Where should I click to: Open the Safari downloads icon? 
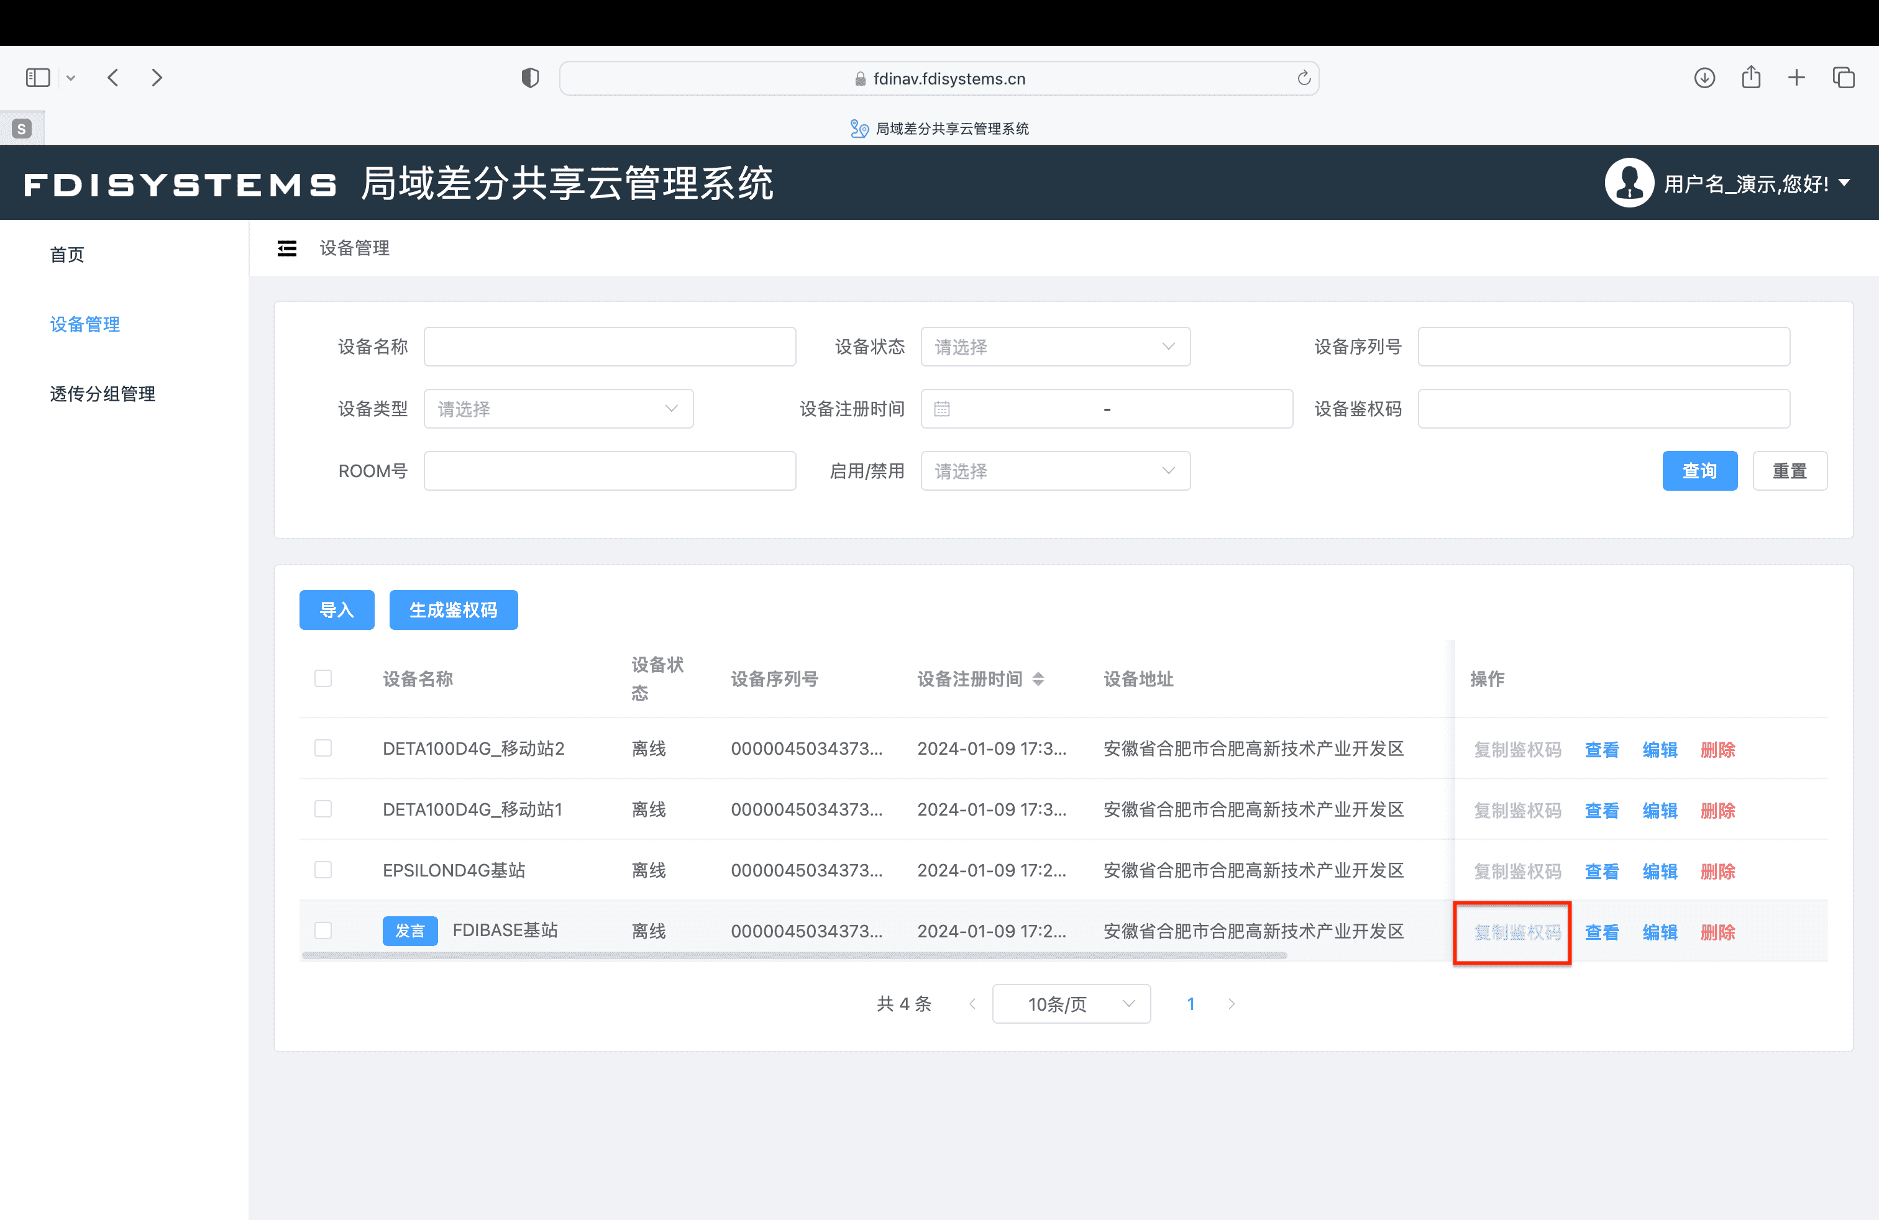1704,77
